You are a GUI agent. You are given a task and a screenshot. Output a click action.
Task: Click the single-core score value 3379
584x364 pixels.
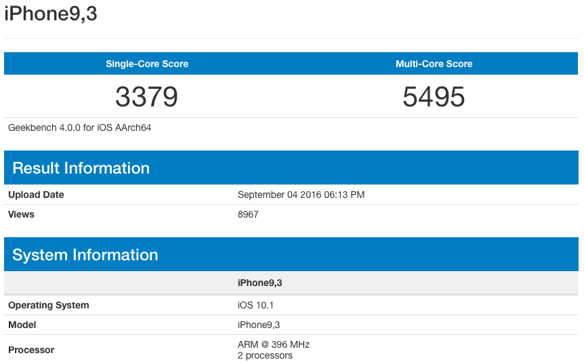tap(147, 97)
